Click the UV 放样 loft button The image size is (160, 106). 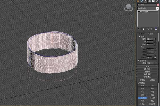[x=152, y=98]
